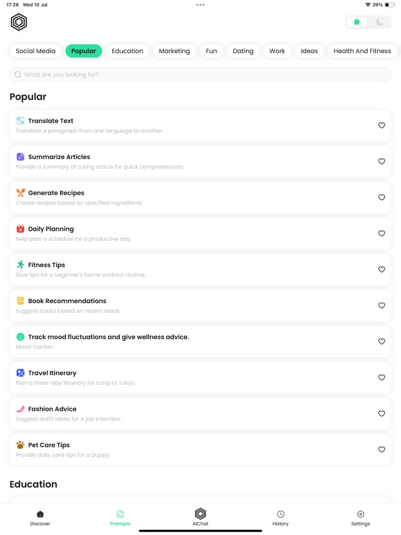Open the Health And Fitness category
This screenshot has height=535, width=401.
click(x=362, y=51)
